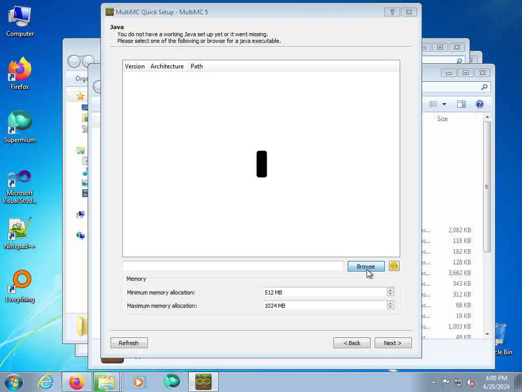Click the Explorer window help icon

coord(479,104)
